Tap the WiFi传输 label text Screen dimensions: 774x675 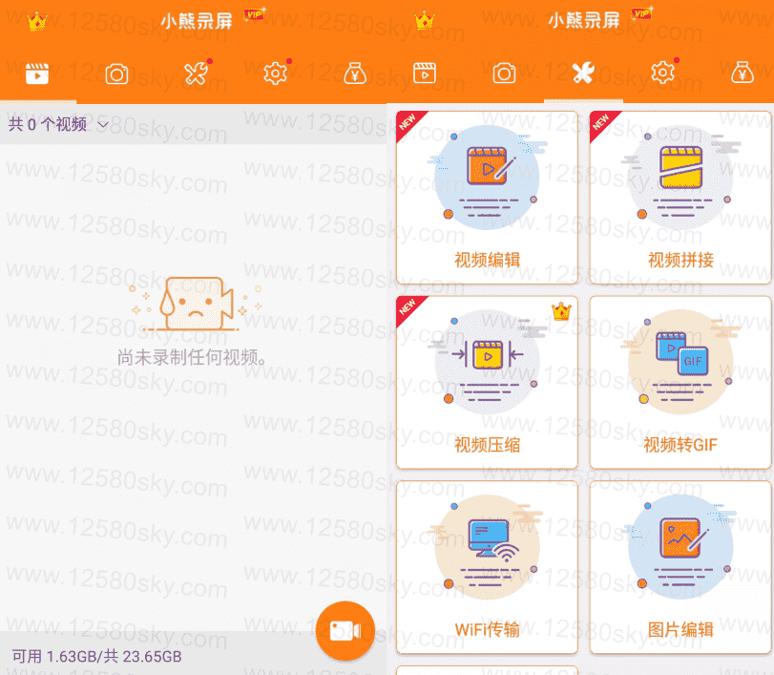(x=487, y=629)
